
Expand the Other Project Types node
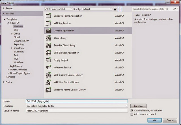(8, 73)
